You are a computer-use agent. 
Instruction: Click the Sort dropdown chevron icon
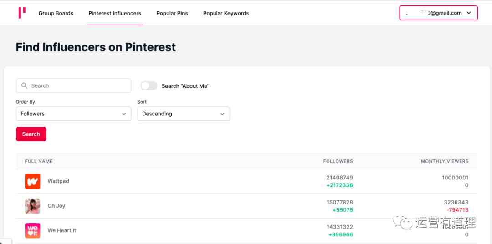coord(222,114)
